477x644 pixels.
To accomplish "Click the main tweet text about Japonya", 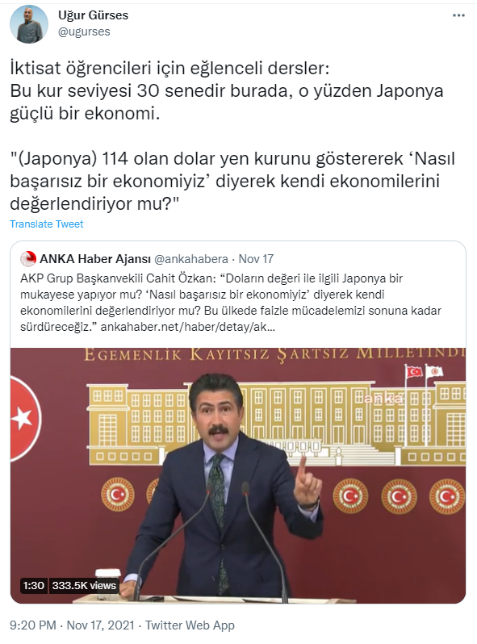I will (x=232, y=136).
